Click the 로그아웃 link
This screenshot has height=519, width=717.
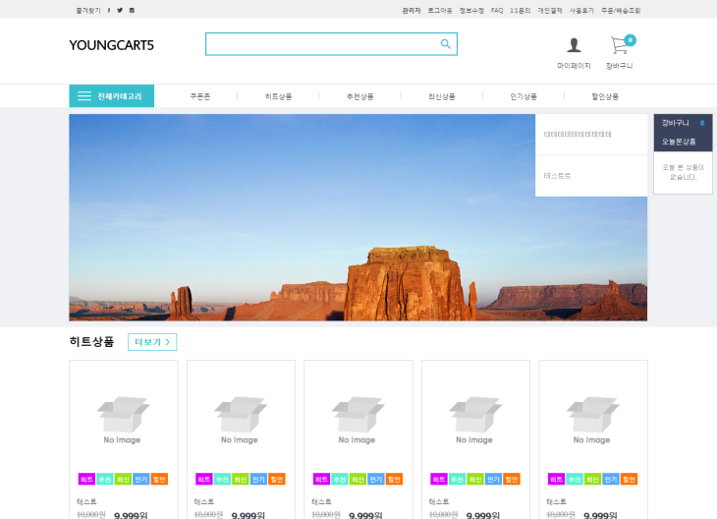[x=440, y=10]
